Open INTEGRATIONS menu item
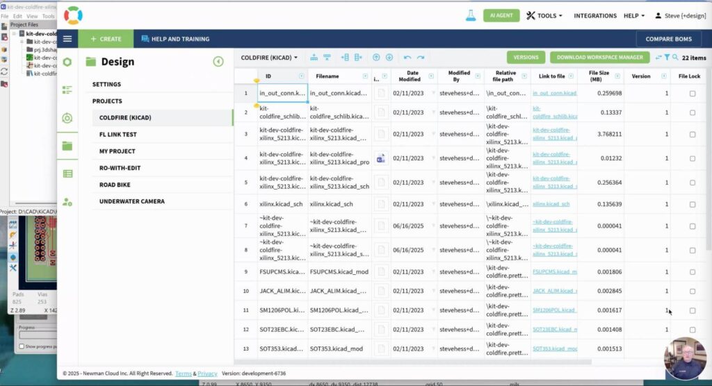The image size is (712, 386). point(595,15)
